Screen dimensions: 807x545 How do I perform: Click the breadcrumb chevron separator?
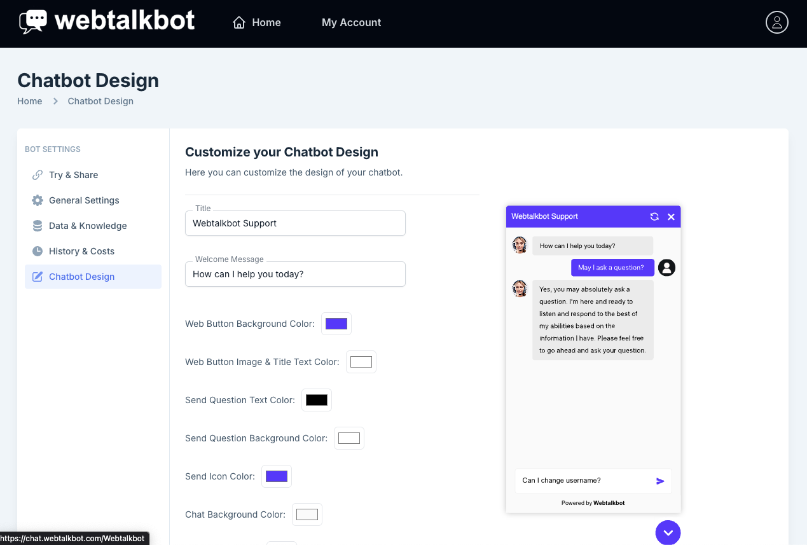click(55, 101)
